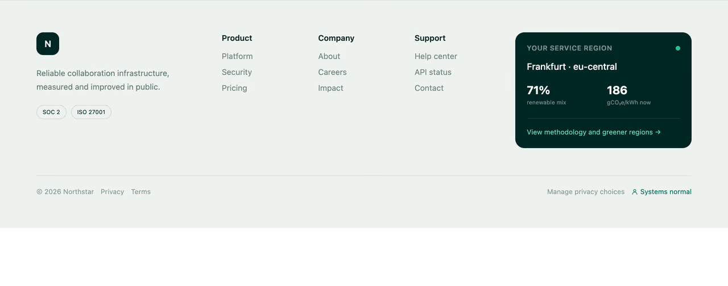
Task: Open the Help center link
Action: click(x=436, y=56)
